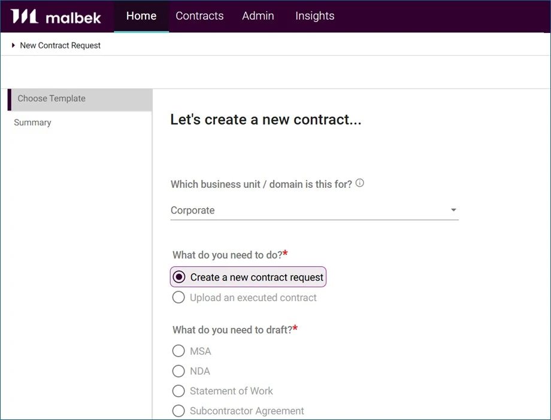Click the malbek wordmark in the header

coord(74,17)
